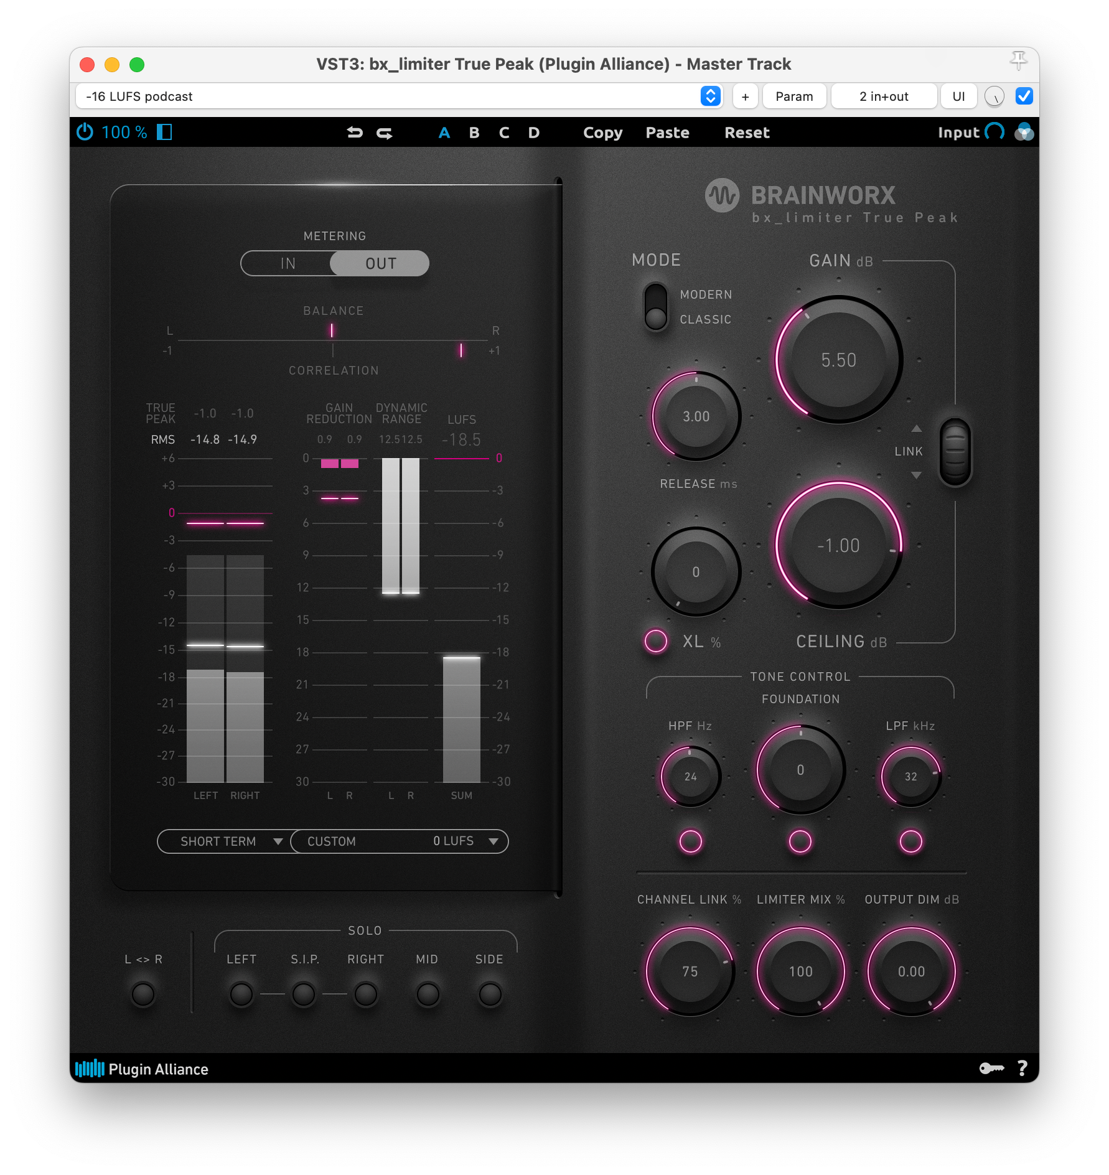Open the color theme circles icon

(x=1024, y=132)
